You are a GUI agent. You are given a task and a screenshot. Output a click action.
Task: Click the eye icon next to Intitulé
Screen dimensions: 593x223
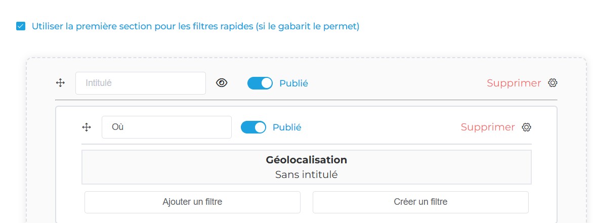[222, 83]
